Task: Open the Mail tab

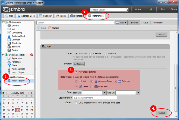Action: 9,16
